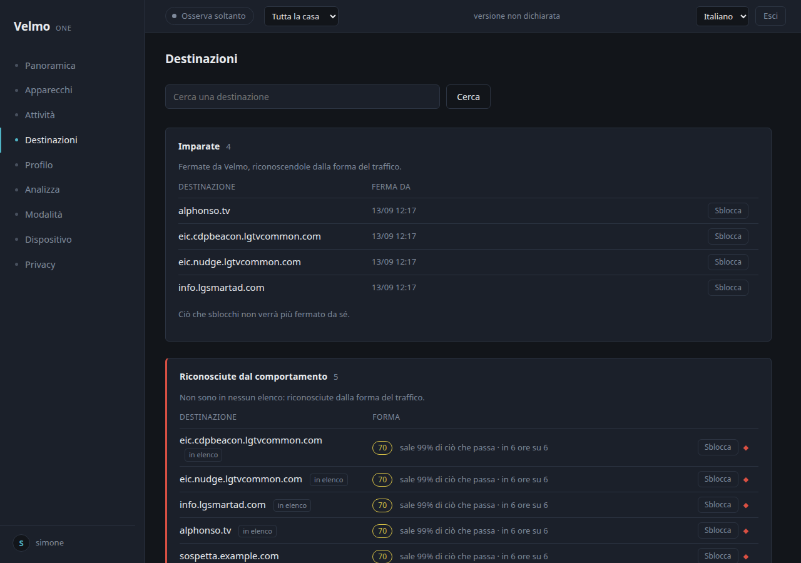Viewport: 801px width, 563px height.
Task: Click the score badge 70 for alphonso.tv
Action: tap(382, 531)
